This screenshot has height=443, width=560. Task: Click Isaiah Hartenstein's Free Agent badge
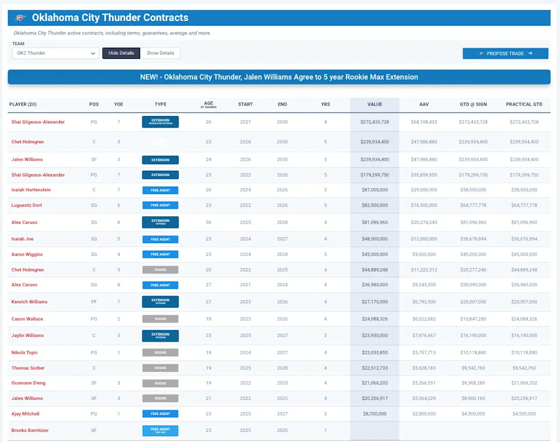click(x=160, y=191)
